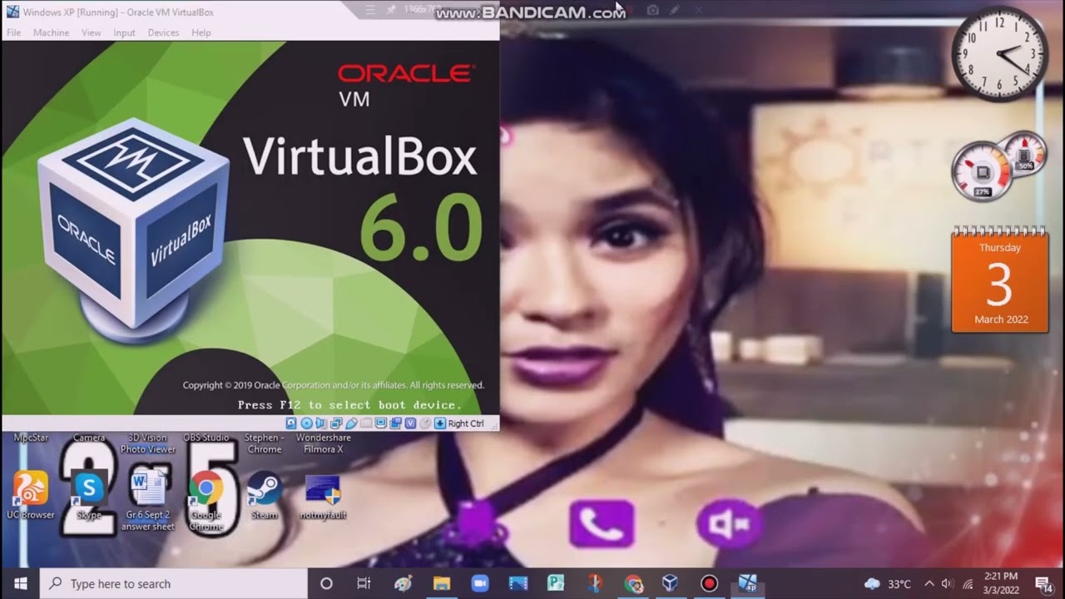Select the Steam desktop shortcut
Image resolution: width=1065 pixels, height=599 pixels.
(x=265, y=496)
